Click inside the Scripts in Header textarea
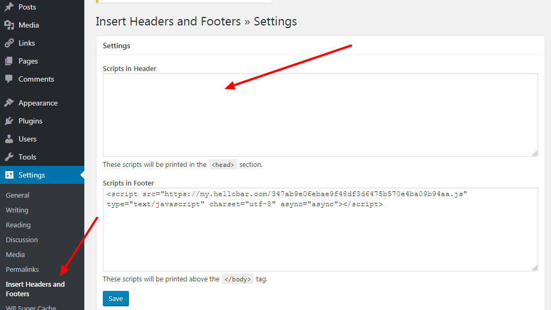 (x=320, y=114)
